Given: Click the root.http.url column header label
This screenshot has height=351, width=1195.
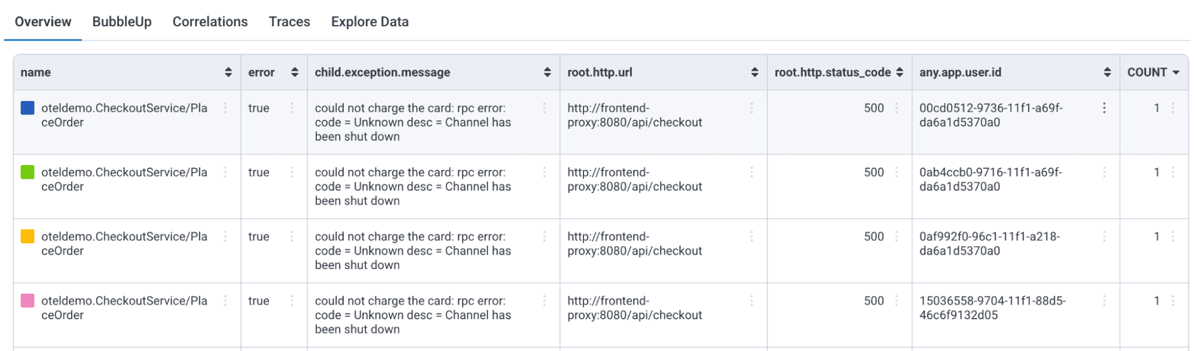Looking at the screenshot, I should click(600, 72).
